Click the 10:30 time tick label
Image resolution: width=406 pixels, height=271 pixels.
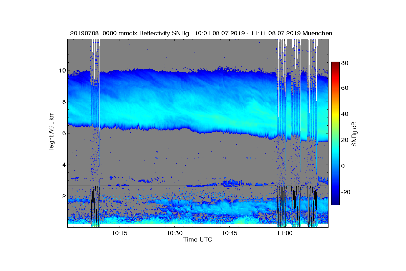click(175, 233)
